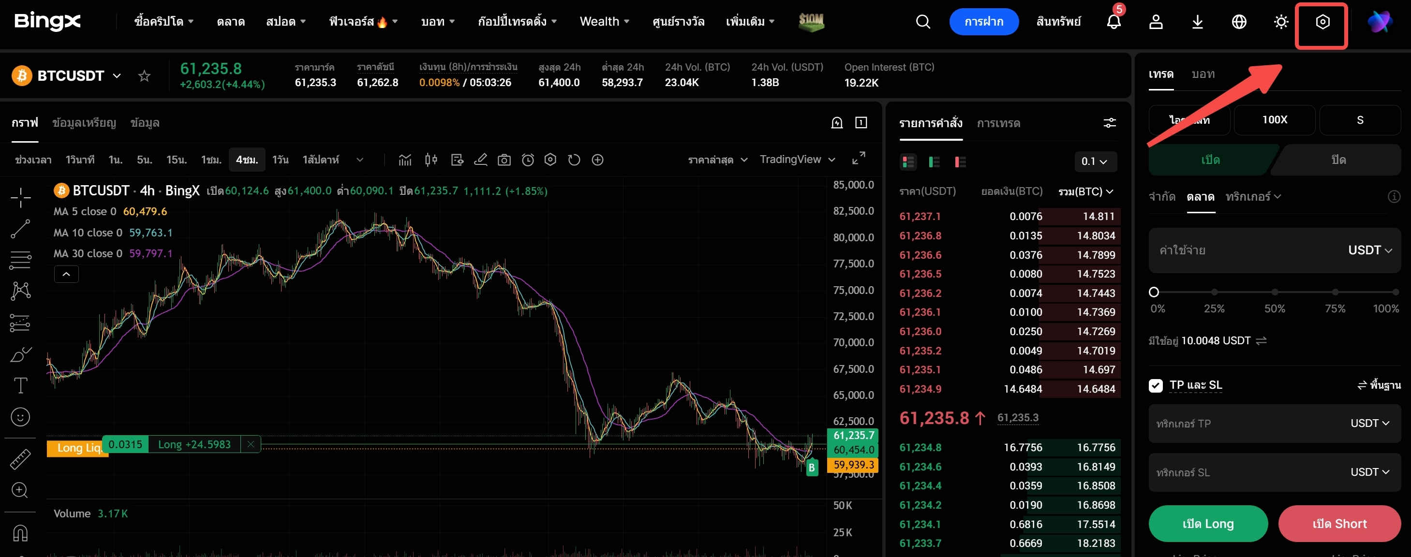This screenshot has width=1411, height=557.
Task: Show only buy orders in order book
Action: click(x=934, y=161)
